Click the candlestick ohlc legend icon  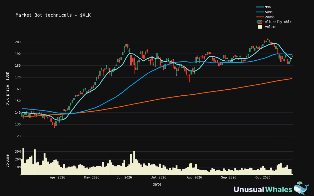click(x=260, y=22)
